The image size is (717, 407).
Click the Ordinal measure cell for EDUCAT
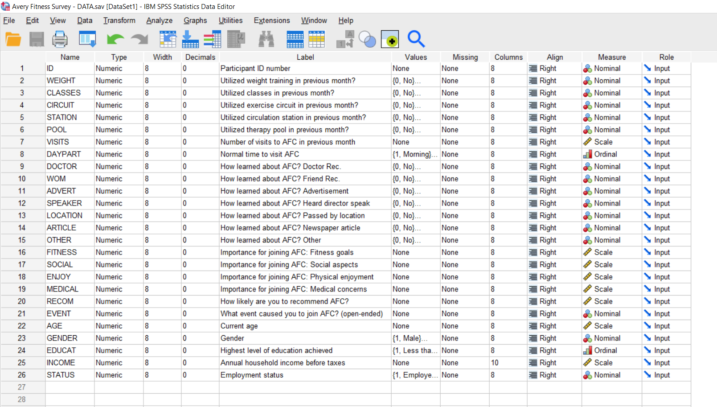(x=612, y=350)
